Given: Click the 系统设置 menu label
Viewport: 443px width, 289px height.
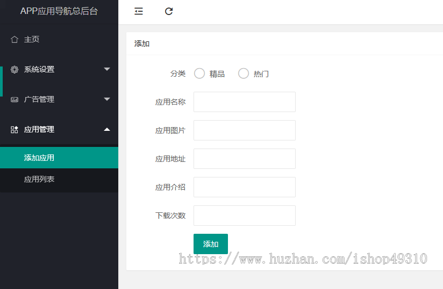Looking at the screenshot, I should [39, 69].
